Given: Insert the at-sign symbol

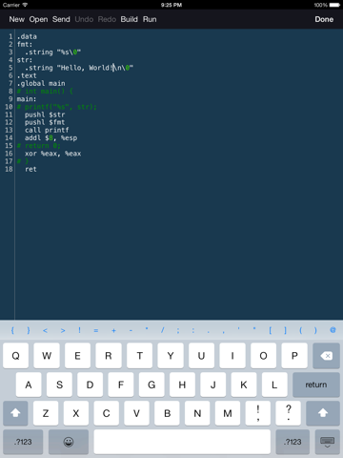Looking at the screenshot, I should click(x=333, y=330).
